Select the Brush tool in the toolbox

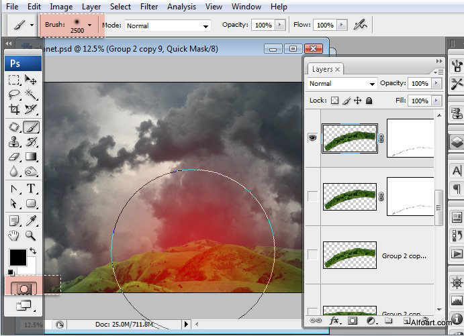coord(31,127)
